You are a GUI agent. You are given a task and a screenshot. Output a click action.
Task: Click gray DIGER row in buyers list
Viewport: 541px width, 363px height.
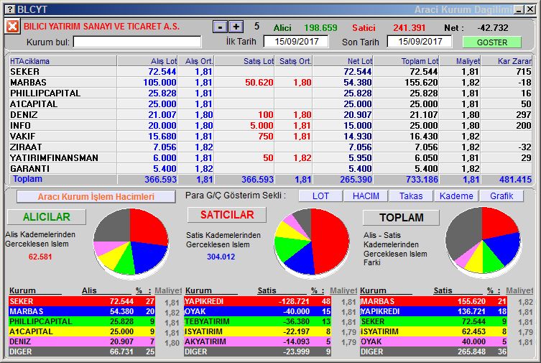point(82,351)
